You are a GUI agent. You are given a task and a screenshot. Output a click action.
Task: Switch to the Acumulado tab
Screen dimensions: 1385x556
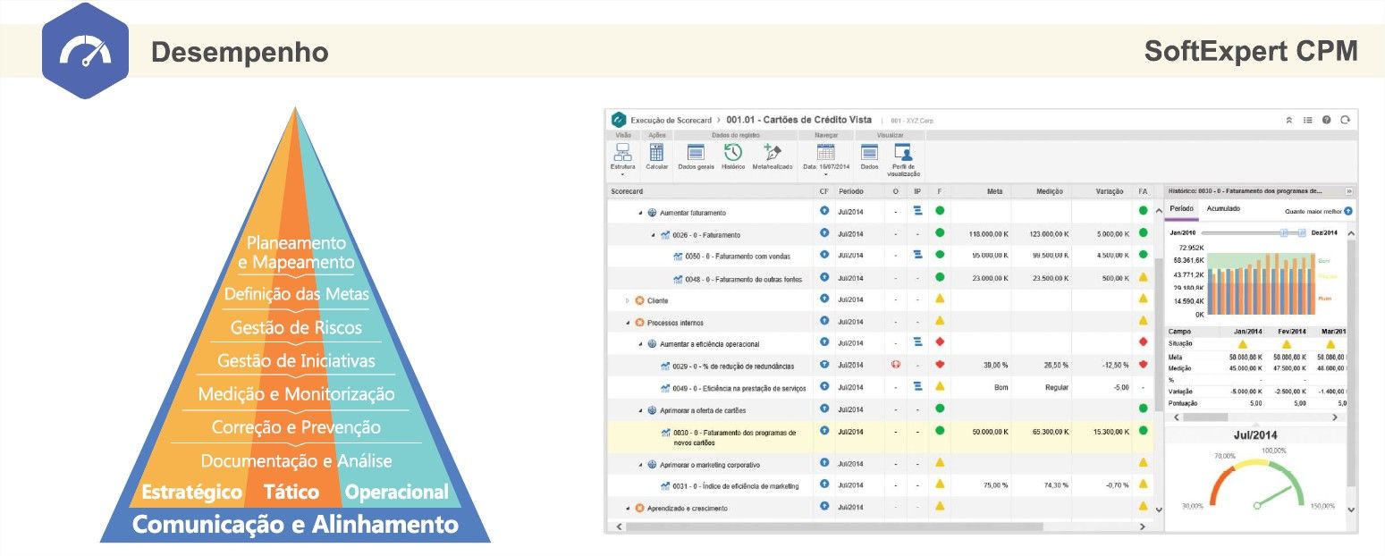pyautogui.click(x=1223, y=208)
